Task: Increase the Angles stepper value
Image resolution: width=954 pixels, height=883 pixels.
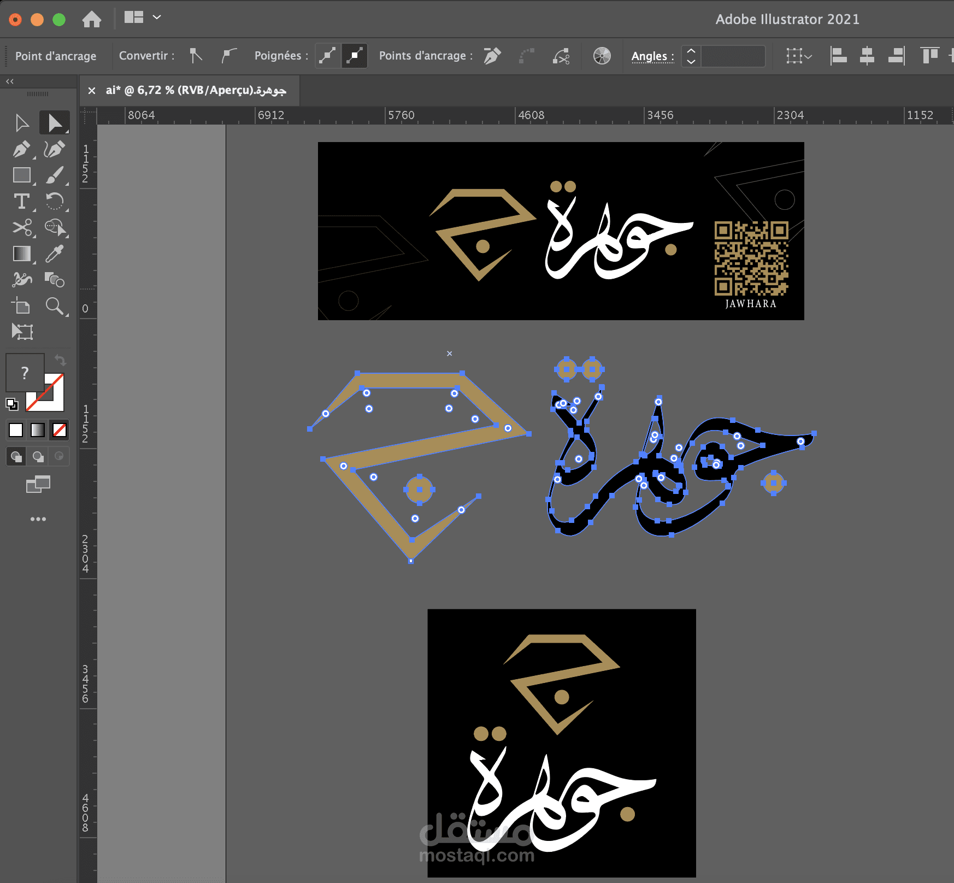Action: (x=691, y=51)
